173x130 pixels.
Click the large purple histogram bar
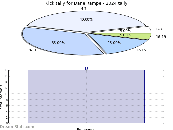click(86, 97)
